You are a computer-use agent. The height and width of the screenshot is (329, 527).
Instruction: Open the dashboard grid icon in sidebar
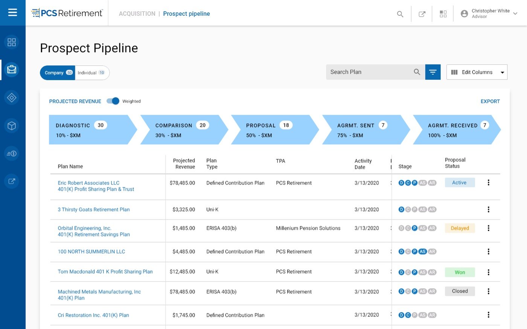coord(12,42)
